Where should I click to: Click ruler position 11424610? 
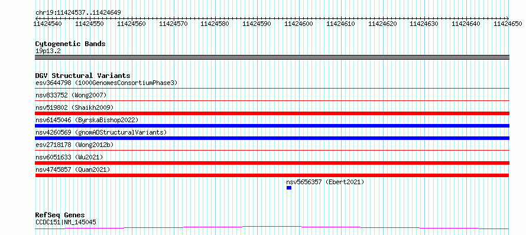(341, 24)
